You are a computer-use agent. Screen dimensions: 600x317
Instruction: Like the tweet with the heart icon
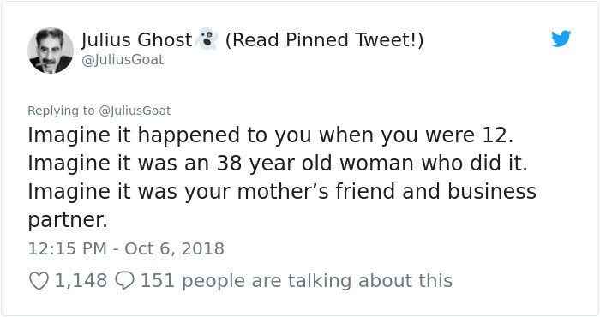(39, 280)
